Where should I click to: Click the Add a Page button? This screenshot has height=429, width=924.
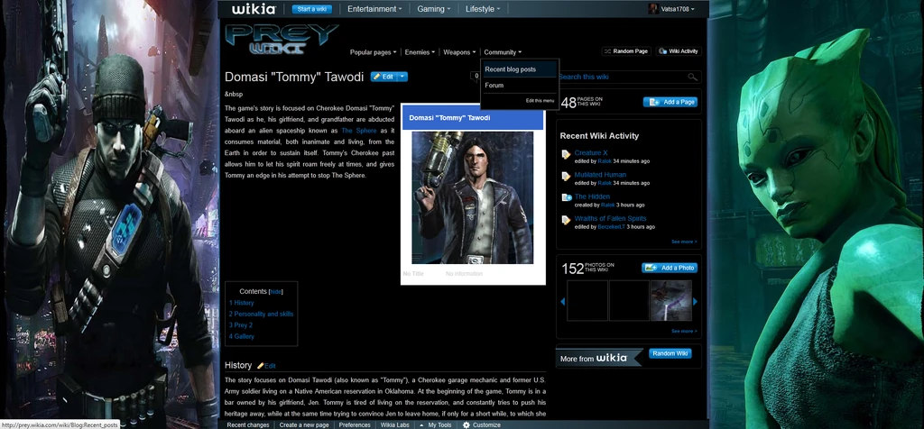pos(670,102)
